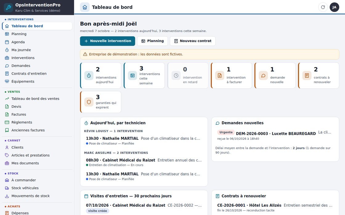Open the 2 interventions aujourd'hui card
The image size is (345, 215).
(x=100, y=76)
